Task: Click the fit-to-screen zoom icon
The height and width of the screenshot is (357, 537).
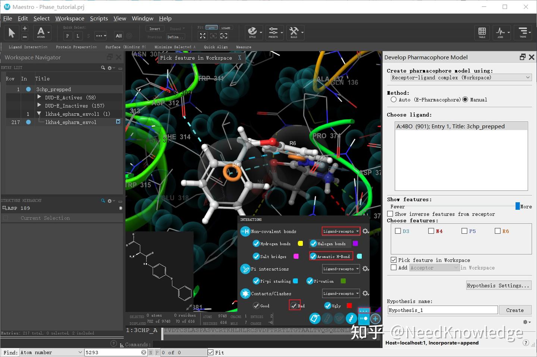Action: tap(202, 36)
